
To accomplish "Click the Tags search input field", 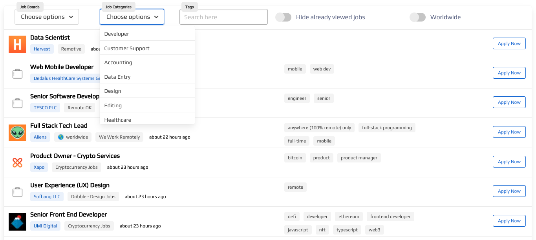I will tap(223, 17).
